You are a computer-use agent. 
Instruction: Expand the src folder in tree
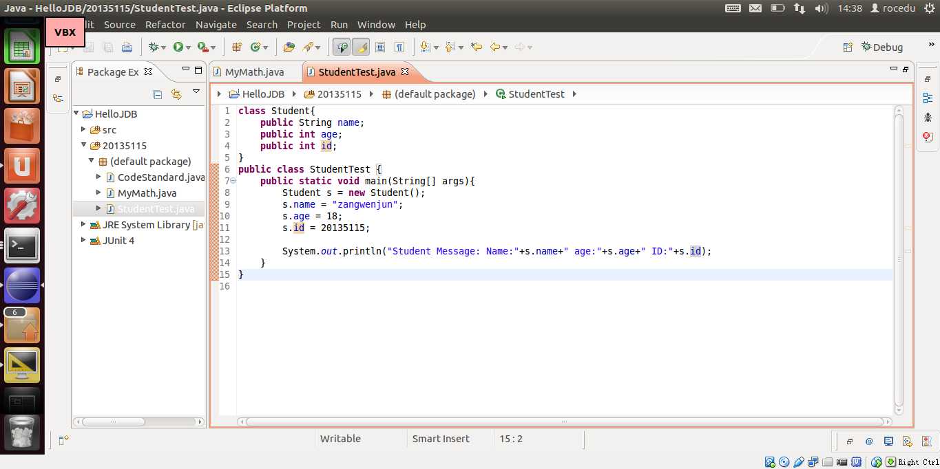(x=84, y=130)
